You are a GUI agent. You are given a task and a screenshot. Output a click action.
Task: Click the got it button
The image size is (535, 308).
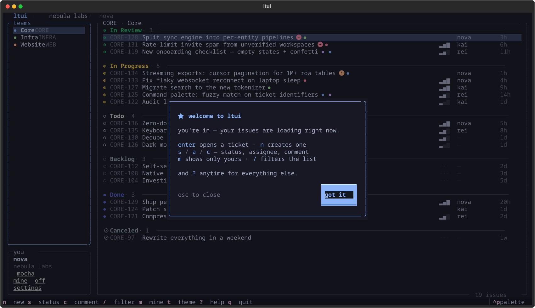click(339, 195)
